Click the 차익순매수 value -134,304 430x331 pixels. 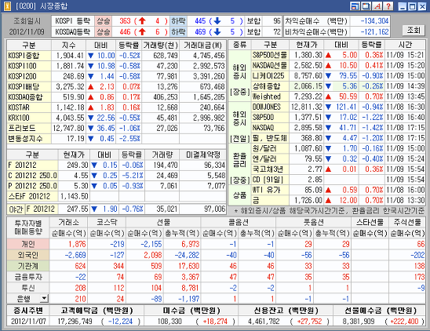pyautogui.click(x=374, y=21)
